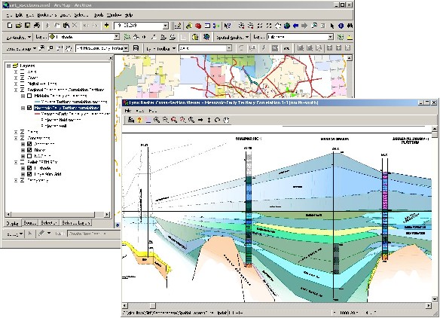Collapse the Mid-late Tertiary correlations node
The height and width of the screenshot is (318, 440).
(x=23, y=96)
